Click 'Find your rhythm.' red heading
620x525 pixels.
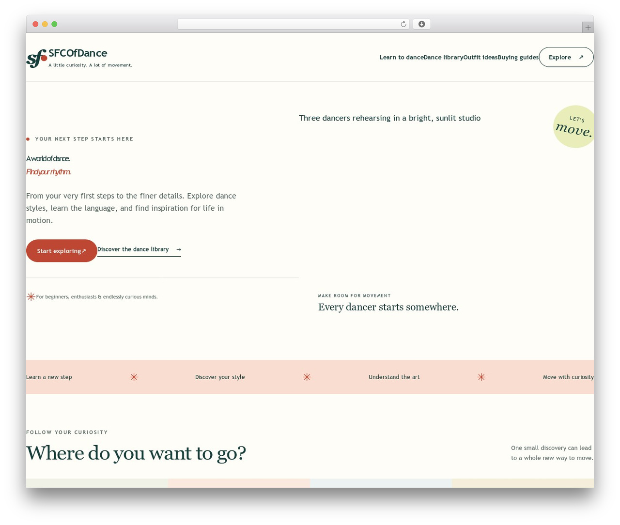pos(48,172)
